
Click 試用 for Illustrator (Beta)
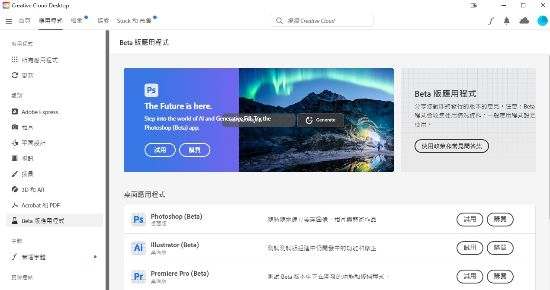click(x=470, y=248)
